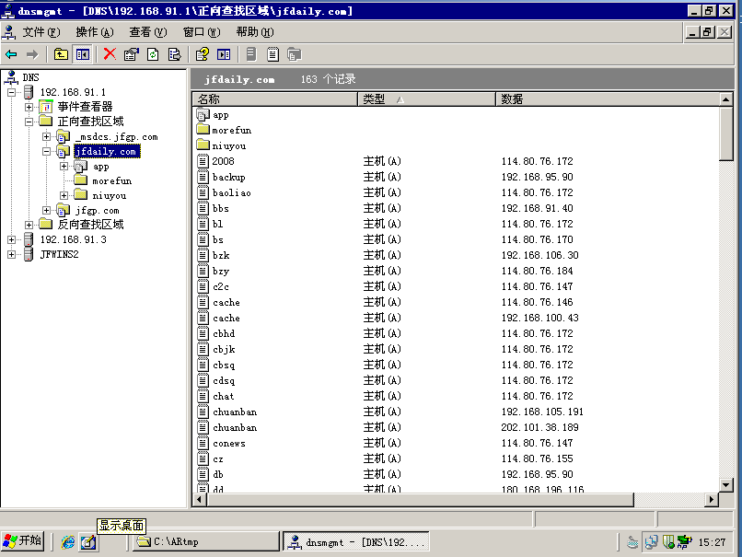Click the 开始 Start button
This screenshot has height=557, width=742.
tap(23, 541)
